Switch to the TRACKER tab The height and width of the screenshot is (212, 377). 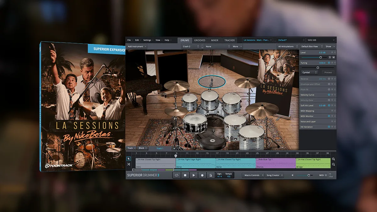point(229,40)
